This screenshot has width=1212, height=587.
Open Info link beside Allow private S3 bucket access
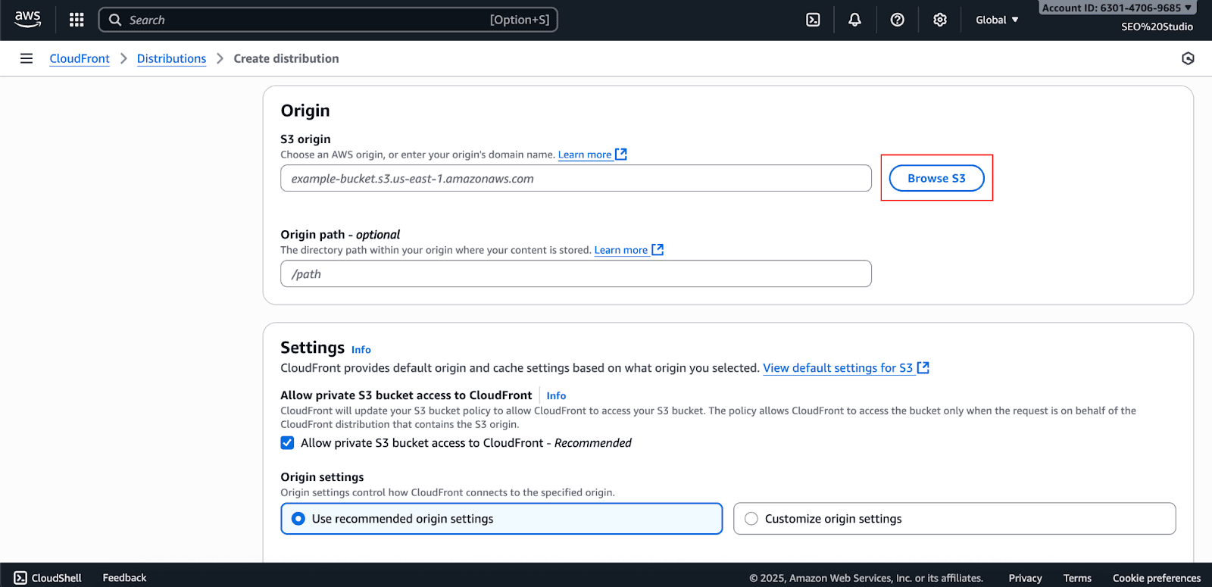(556, 395)
